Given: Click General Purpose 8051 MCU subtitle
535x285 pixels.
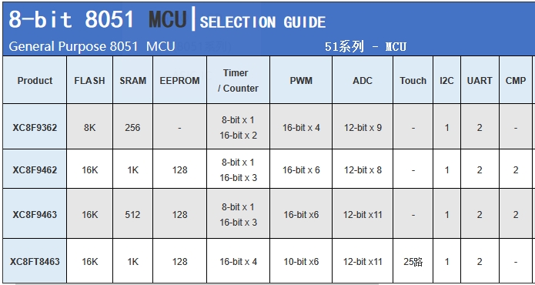Looking at the screenshot, I should click(x=92, y=46).
